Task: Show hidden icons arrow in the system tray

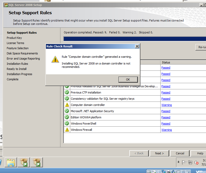Action: 178,162
